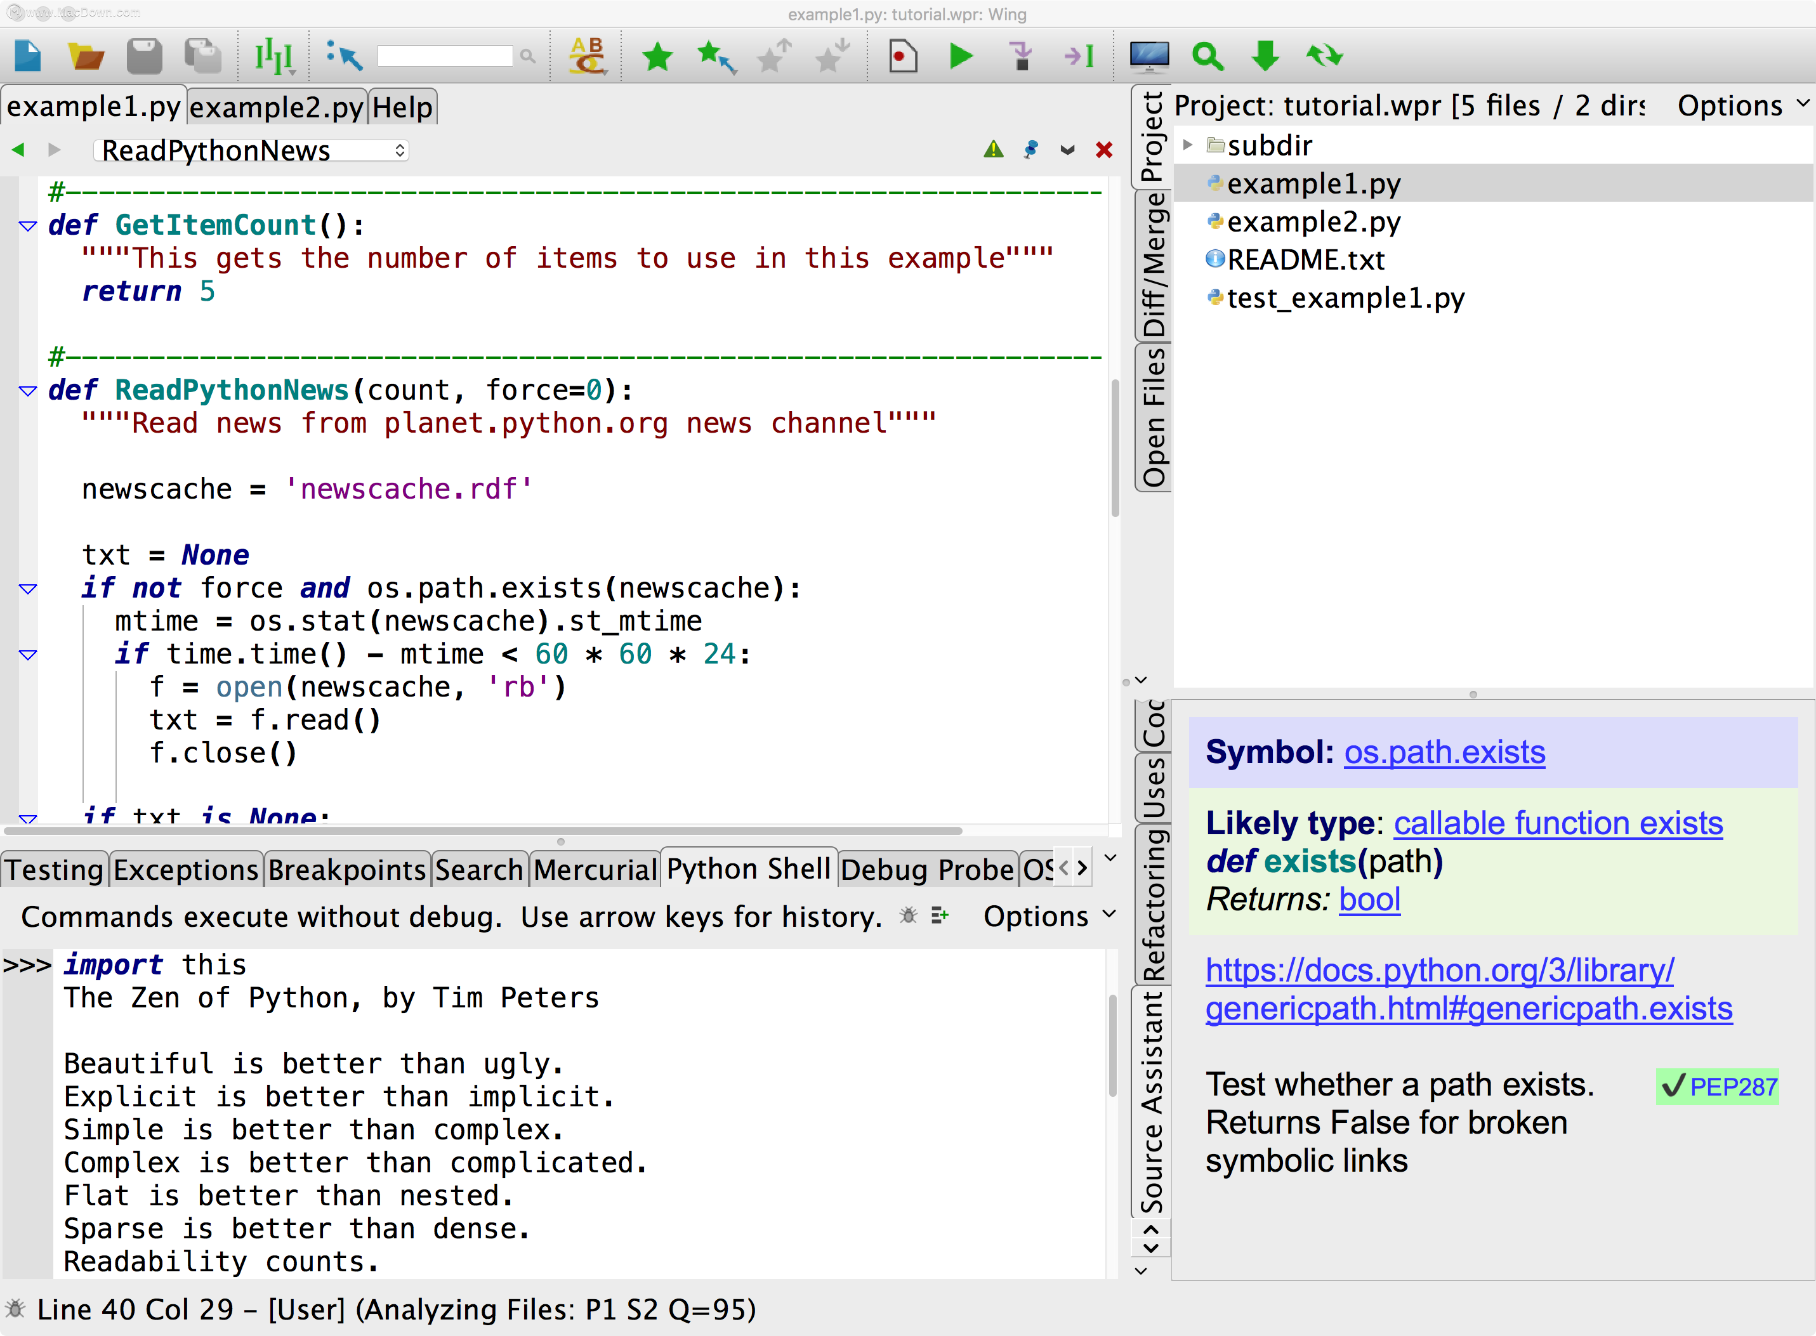Toggle the blue pushpin stick-editor icon
The width and height of the screenshot is (1816, 1336).
(1030, 150)
